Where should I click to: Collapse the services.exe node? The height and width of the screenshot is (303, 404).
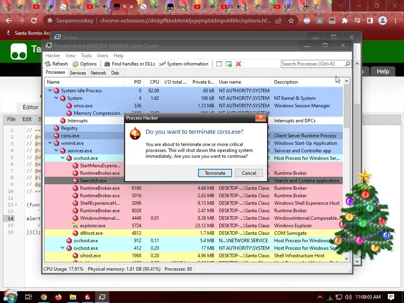56,150
